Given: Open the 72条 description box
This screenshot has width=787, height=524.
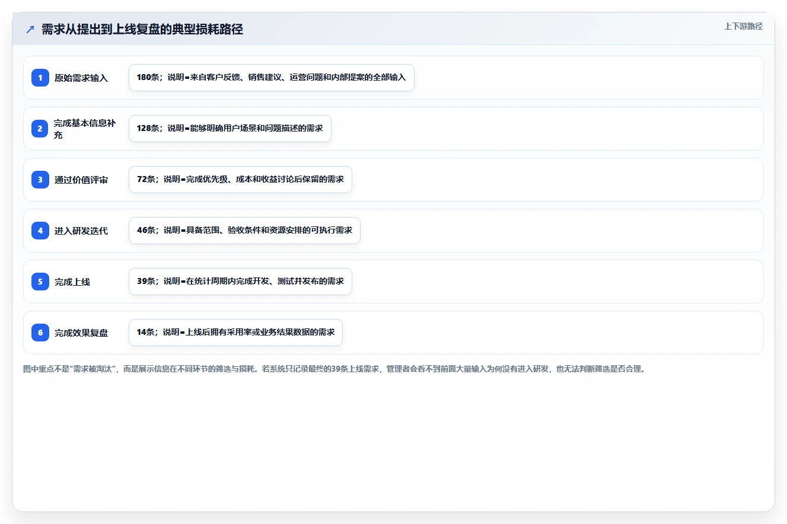Looking at the screenshot, I should coord(240,180).
